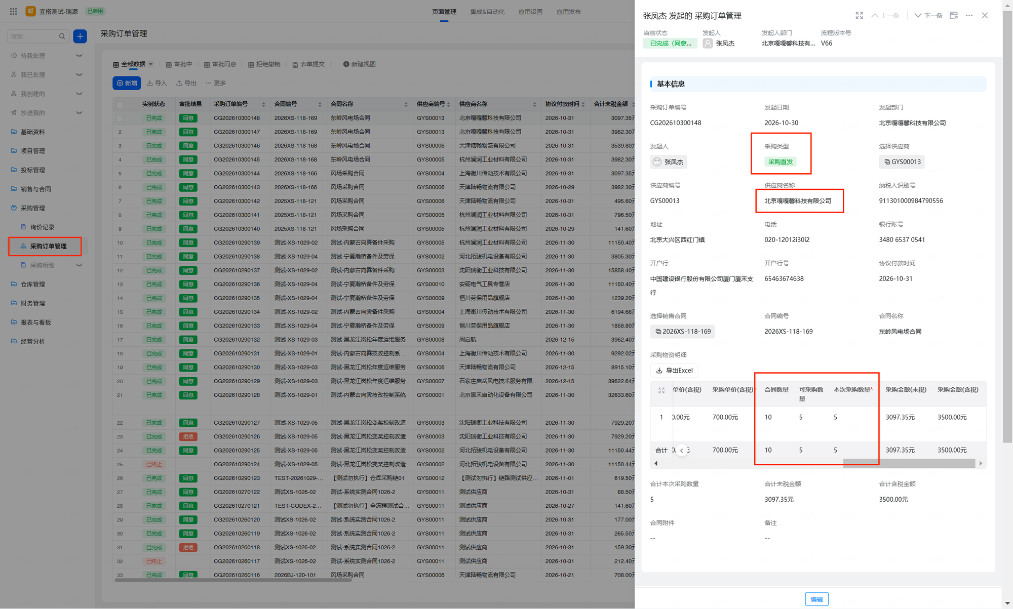Click the 导出 export icon button
The height and width of the screenshot is (609, 1013).
click(x=186, y=83)
